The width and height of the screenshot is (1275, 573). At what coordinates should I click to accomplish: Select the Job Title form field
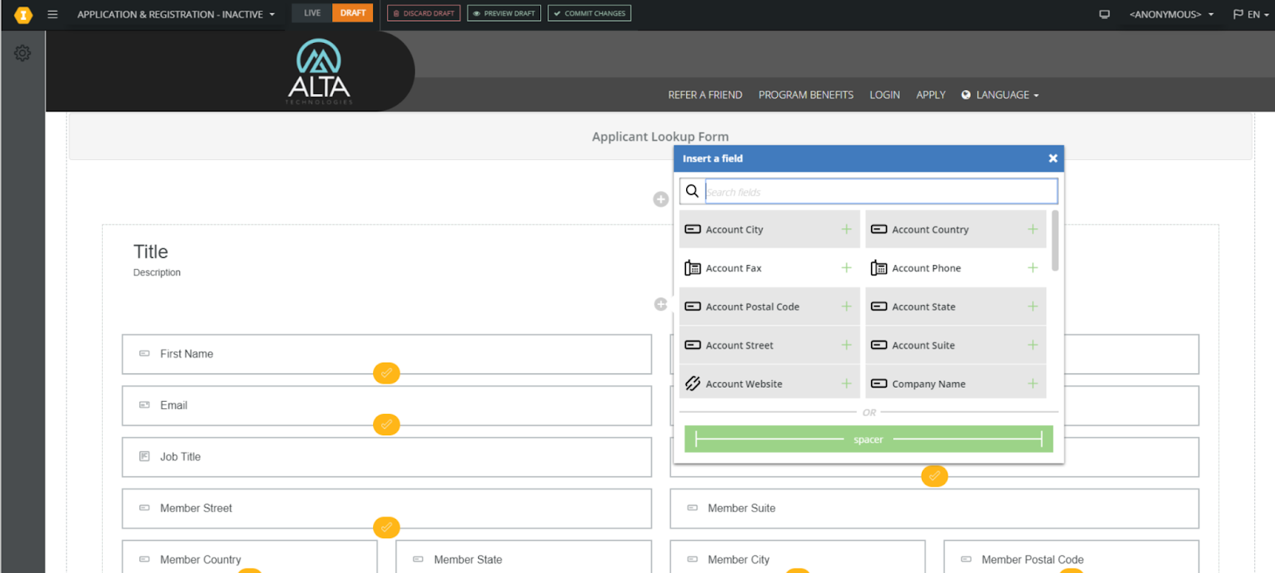click(x=386, y=457)
